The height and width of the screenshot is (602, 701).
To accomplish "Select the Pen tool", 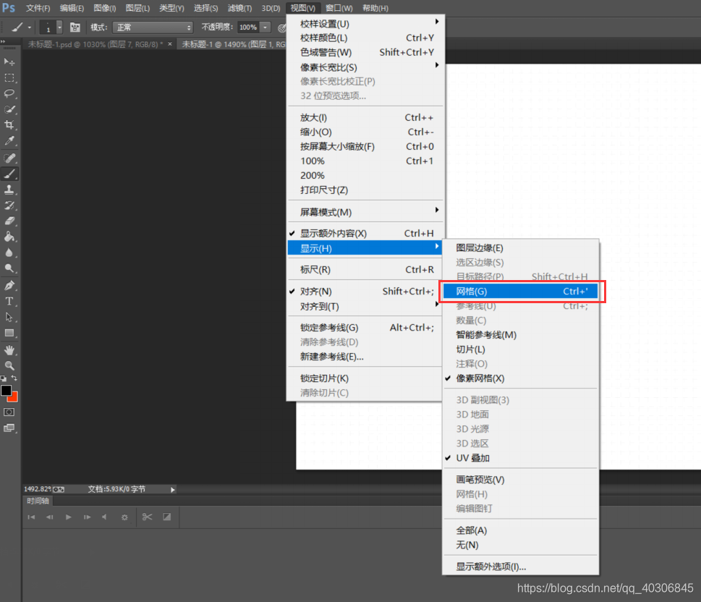I will (x=9, y=285).
